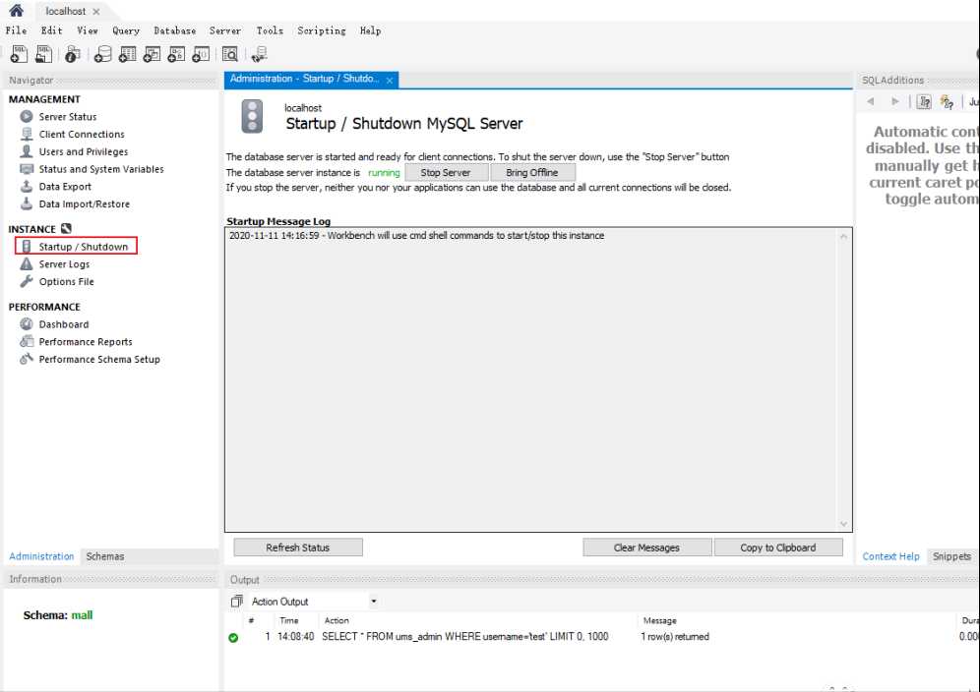Click the create new stored procedure icon
Viewport: 980px width, 692px height.
(x=175, y=54)
